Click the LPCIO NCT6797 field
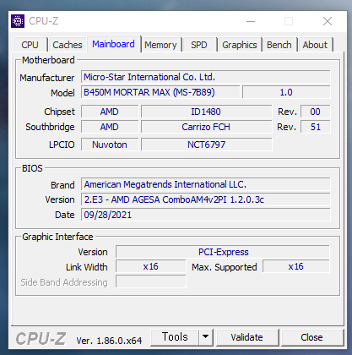This screenshot has width=352, height=355. click(x=206, y=145)
